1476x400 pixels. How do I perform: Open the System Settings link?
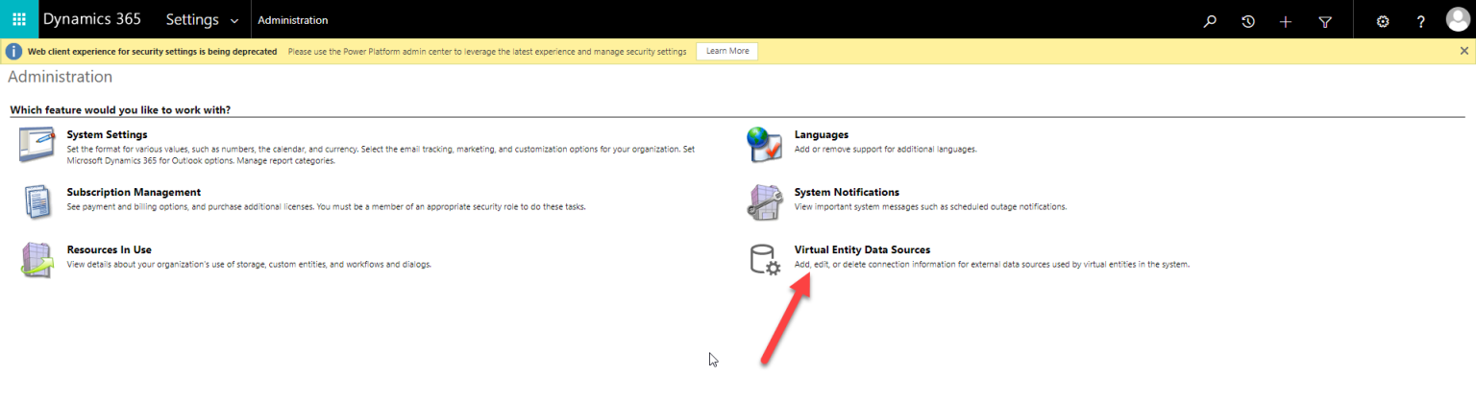click(x=107, y=134)
